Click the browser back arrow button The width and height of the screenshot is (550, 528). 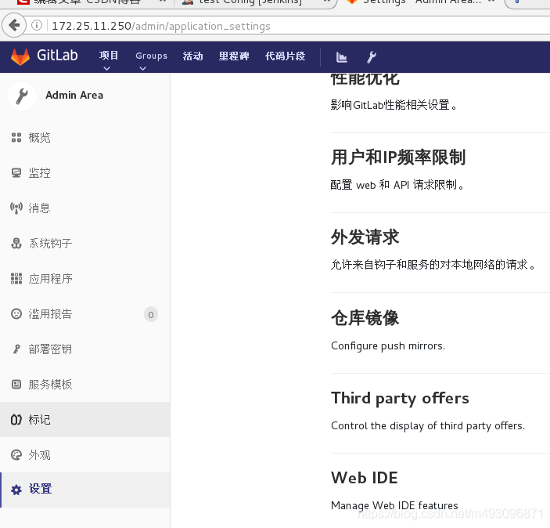(x=14, y=25)
